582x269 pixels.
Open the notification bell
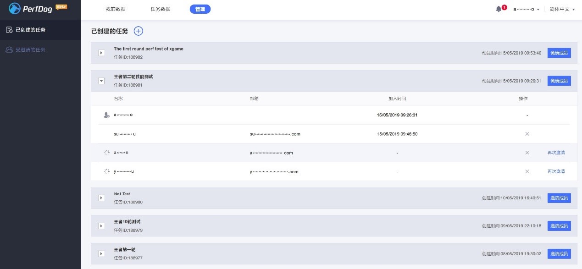tap(498, 8)
